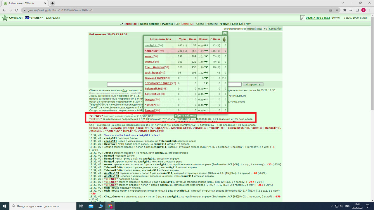This screenshot has height=210, width=374.
Task: Open the browser extensions puzzle icon
Action: [x=345, y=10]
